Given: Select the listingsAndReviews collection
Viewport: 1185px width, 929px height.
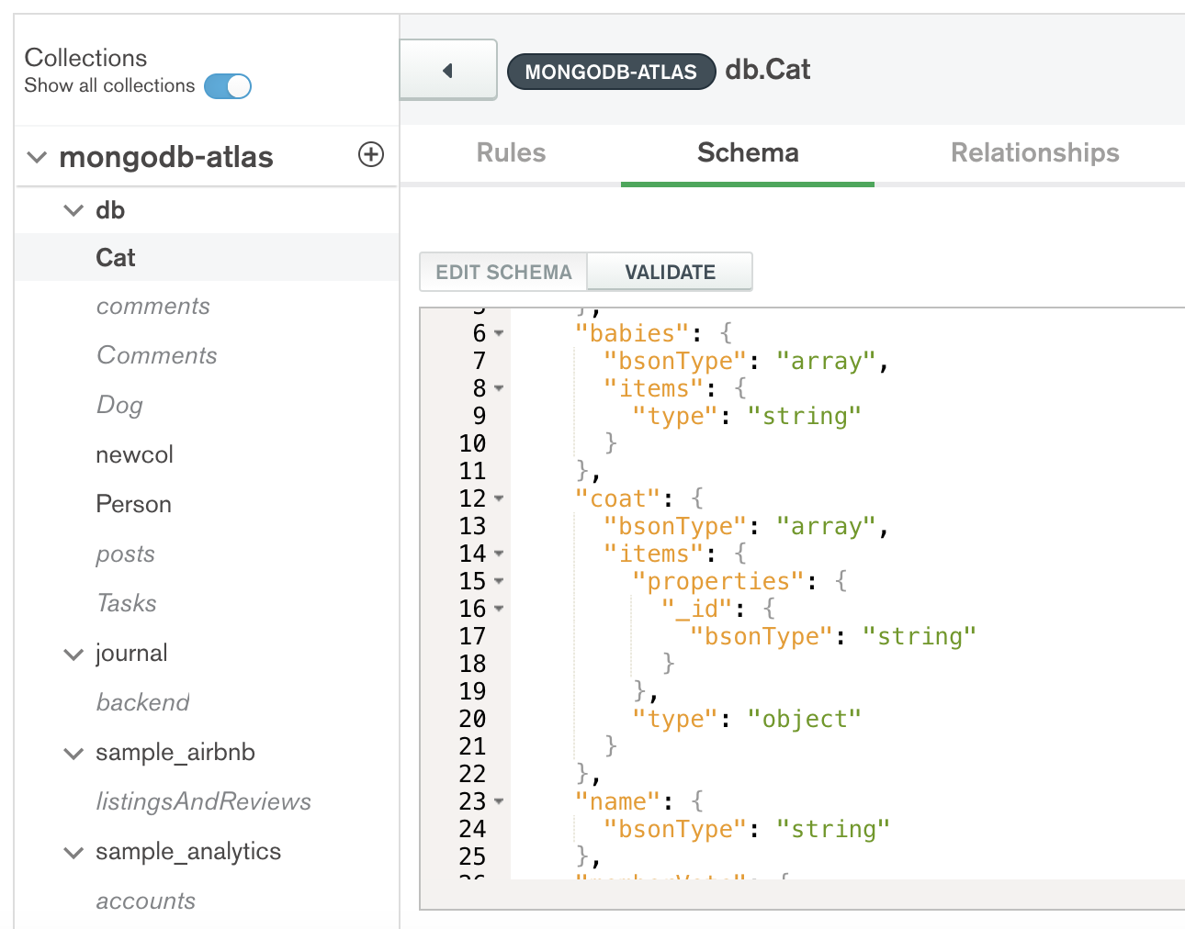Looking at the screenshot, I should click(x=203, y=801).
